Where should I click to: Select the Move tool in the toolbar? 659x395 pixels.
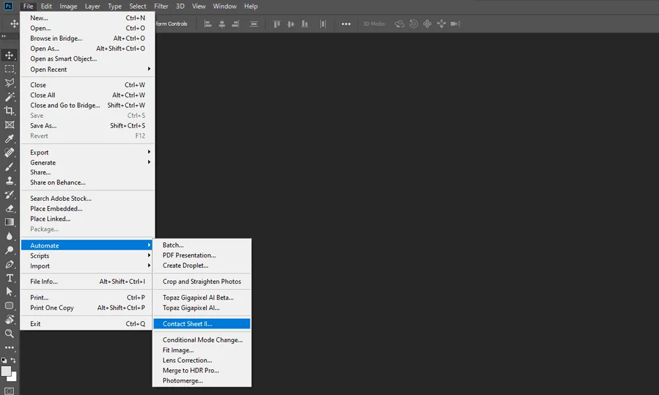pyautogui.click(x=9, y=55)
